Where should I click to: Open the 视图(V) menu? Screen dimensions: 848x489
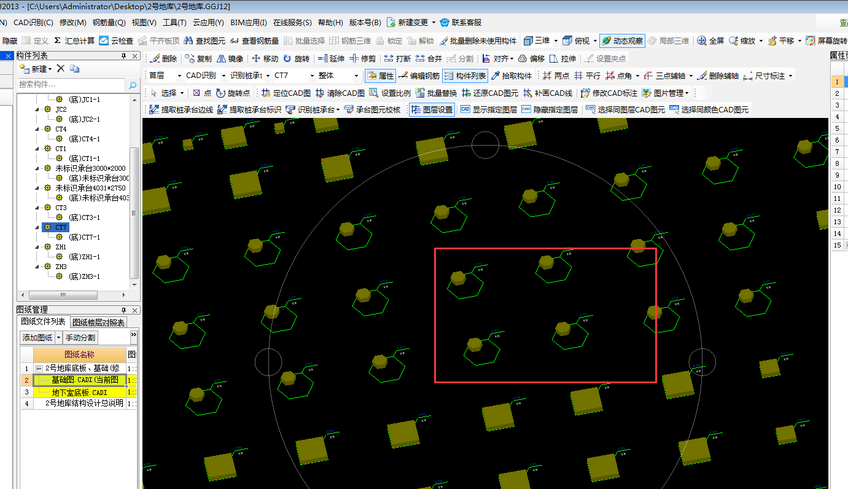pos(144,22)
